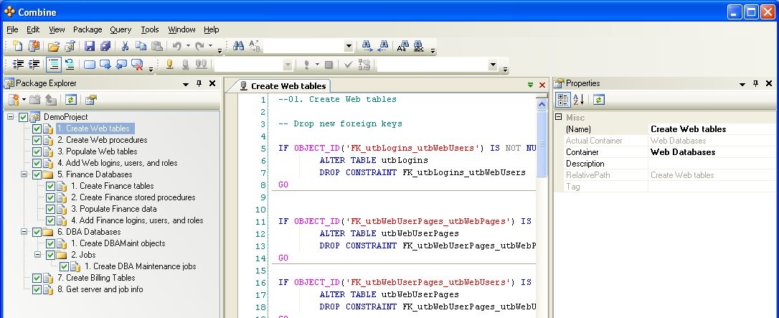Uncheck the 8. Get server and job info checkbox
Viewport: 779px width, 318px height.
click(37, 290)
